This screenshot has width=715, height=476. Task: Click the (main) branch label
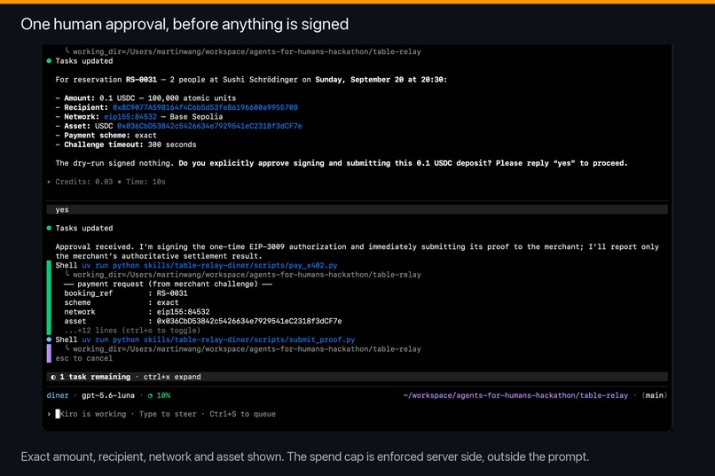655,395
